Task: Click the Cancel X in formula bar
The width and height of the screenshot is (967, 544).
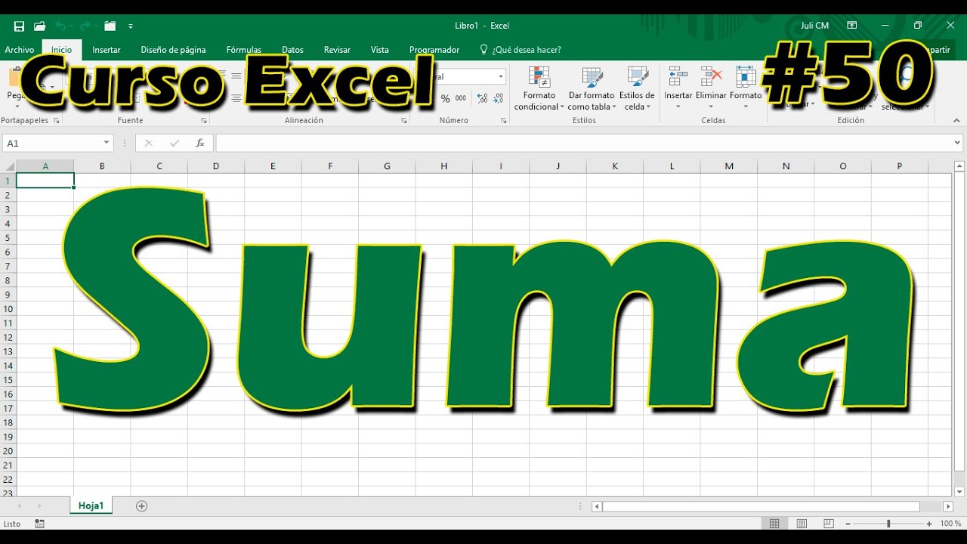Action: pos(148,143)
